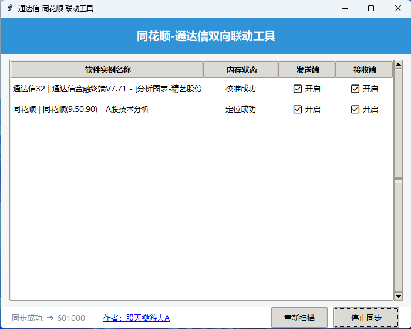
Task: Minimize the 联动工具 window
Action: coord(345,8)
